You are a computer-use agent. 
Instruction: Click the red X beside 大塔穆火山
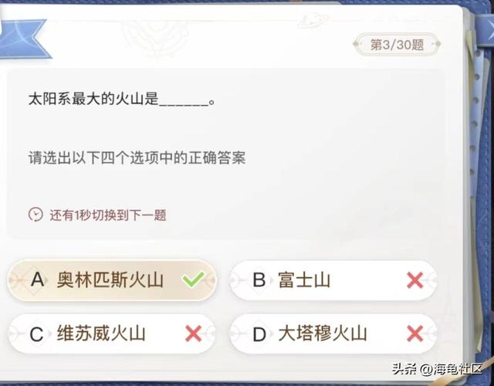click(x=414, y=334)
